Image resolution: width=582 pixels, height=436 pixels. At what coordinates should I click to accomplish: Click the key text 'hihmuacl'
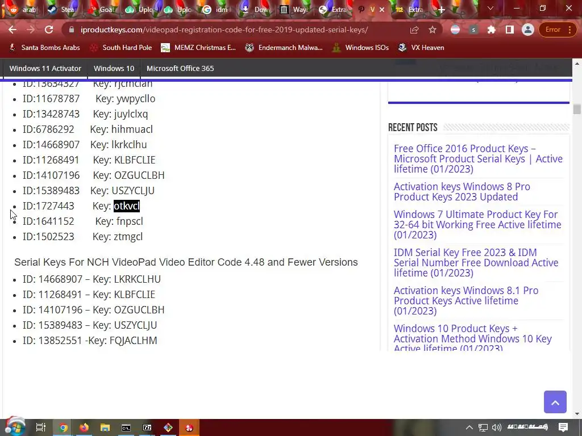tap(132, 129)
